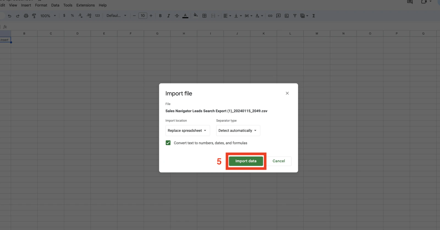Image resolution: width=440 pixels, height=230 pixels.
Task: Click the Print icon
Action: point(26,16)
